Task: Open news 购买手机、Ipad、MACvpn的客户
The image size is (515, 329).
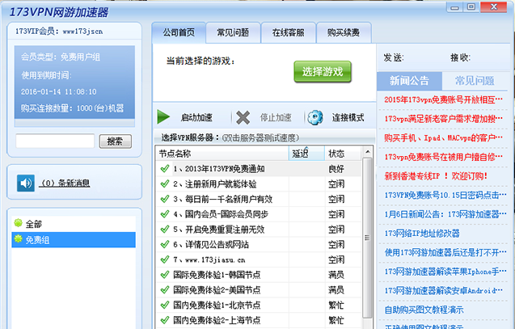Action: click(443, 137)
